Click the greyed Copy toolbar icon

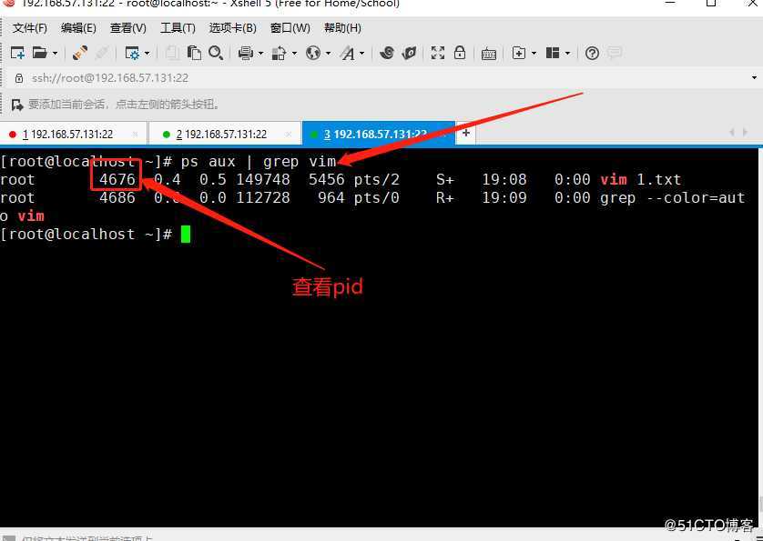[172, 53]
